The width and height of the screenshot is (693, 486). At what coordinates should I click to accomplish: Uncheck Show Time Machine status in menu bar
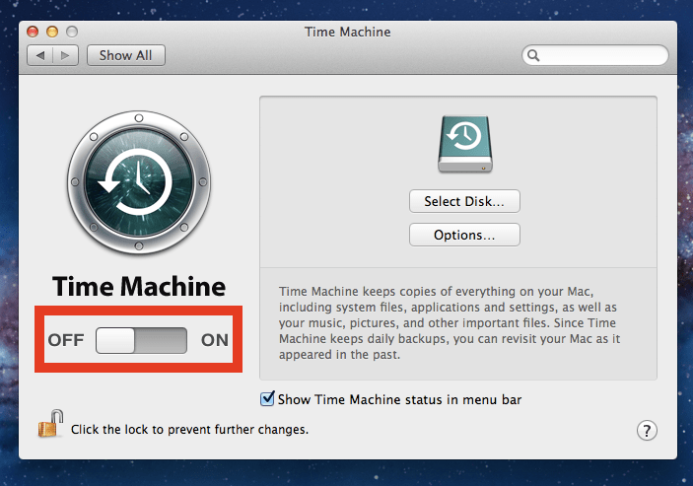267,399
